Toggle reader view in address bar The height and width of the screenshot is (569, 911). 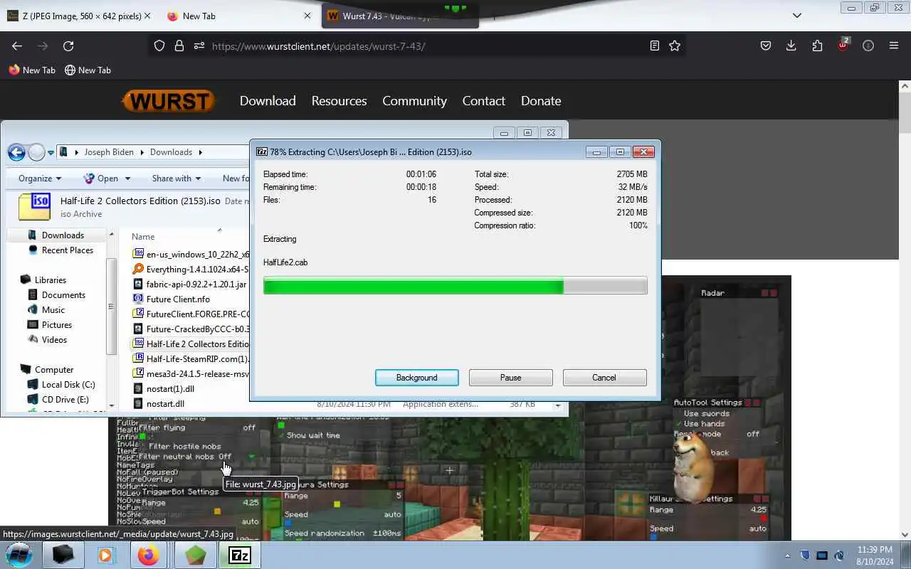click(655, 46)
